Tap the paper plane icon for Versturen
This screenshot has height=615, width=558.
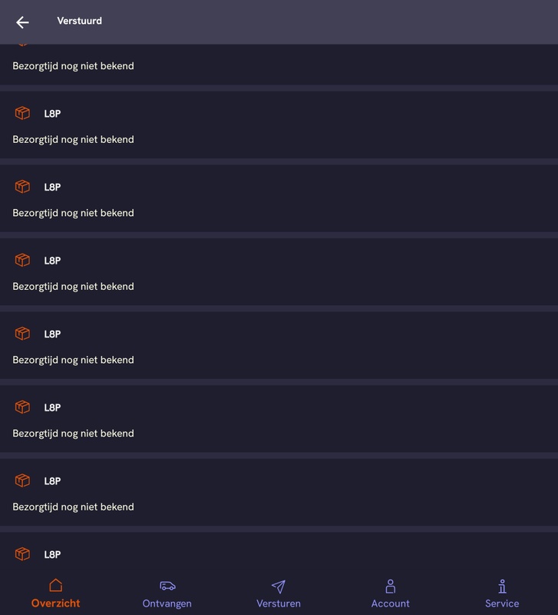[x=279, y=587]
